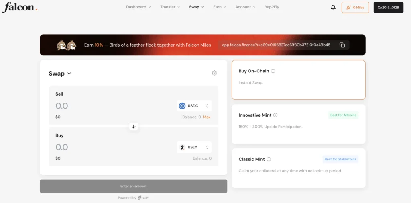This screenshot has height=203, width=411.
Task: Click the 0 Miles button
Action: click(355, 8)
